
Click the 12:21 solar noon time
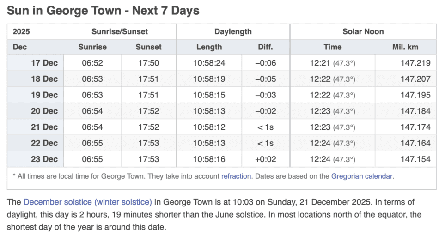click(319, 63)
